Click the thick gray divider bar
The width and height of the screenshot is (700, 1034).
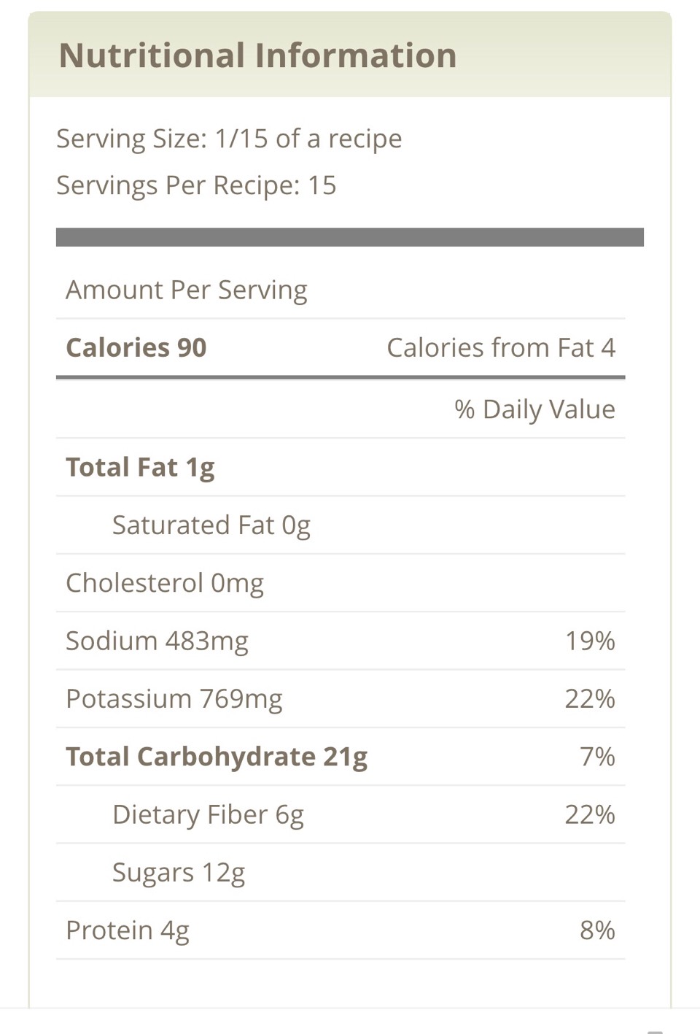click(x=350, y=237)
